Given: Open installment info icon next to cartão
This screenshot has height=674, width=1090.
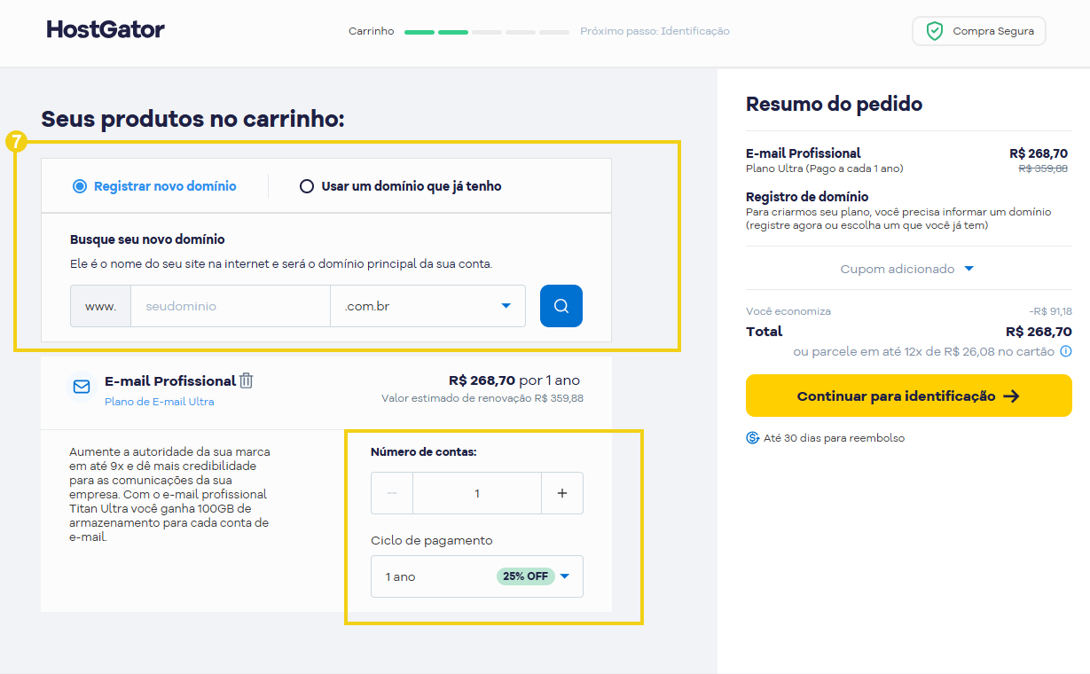Looking at the screenshot, I should point(1066,351).
